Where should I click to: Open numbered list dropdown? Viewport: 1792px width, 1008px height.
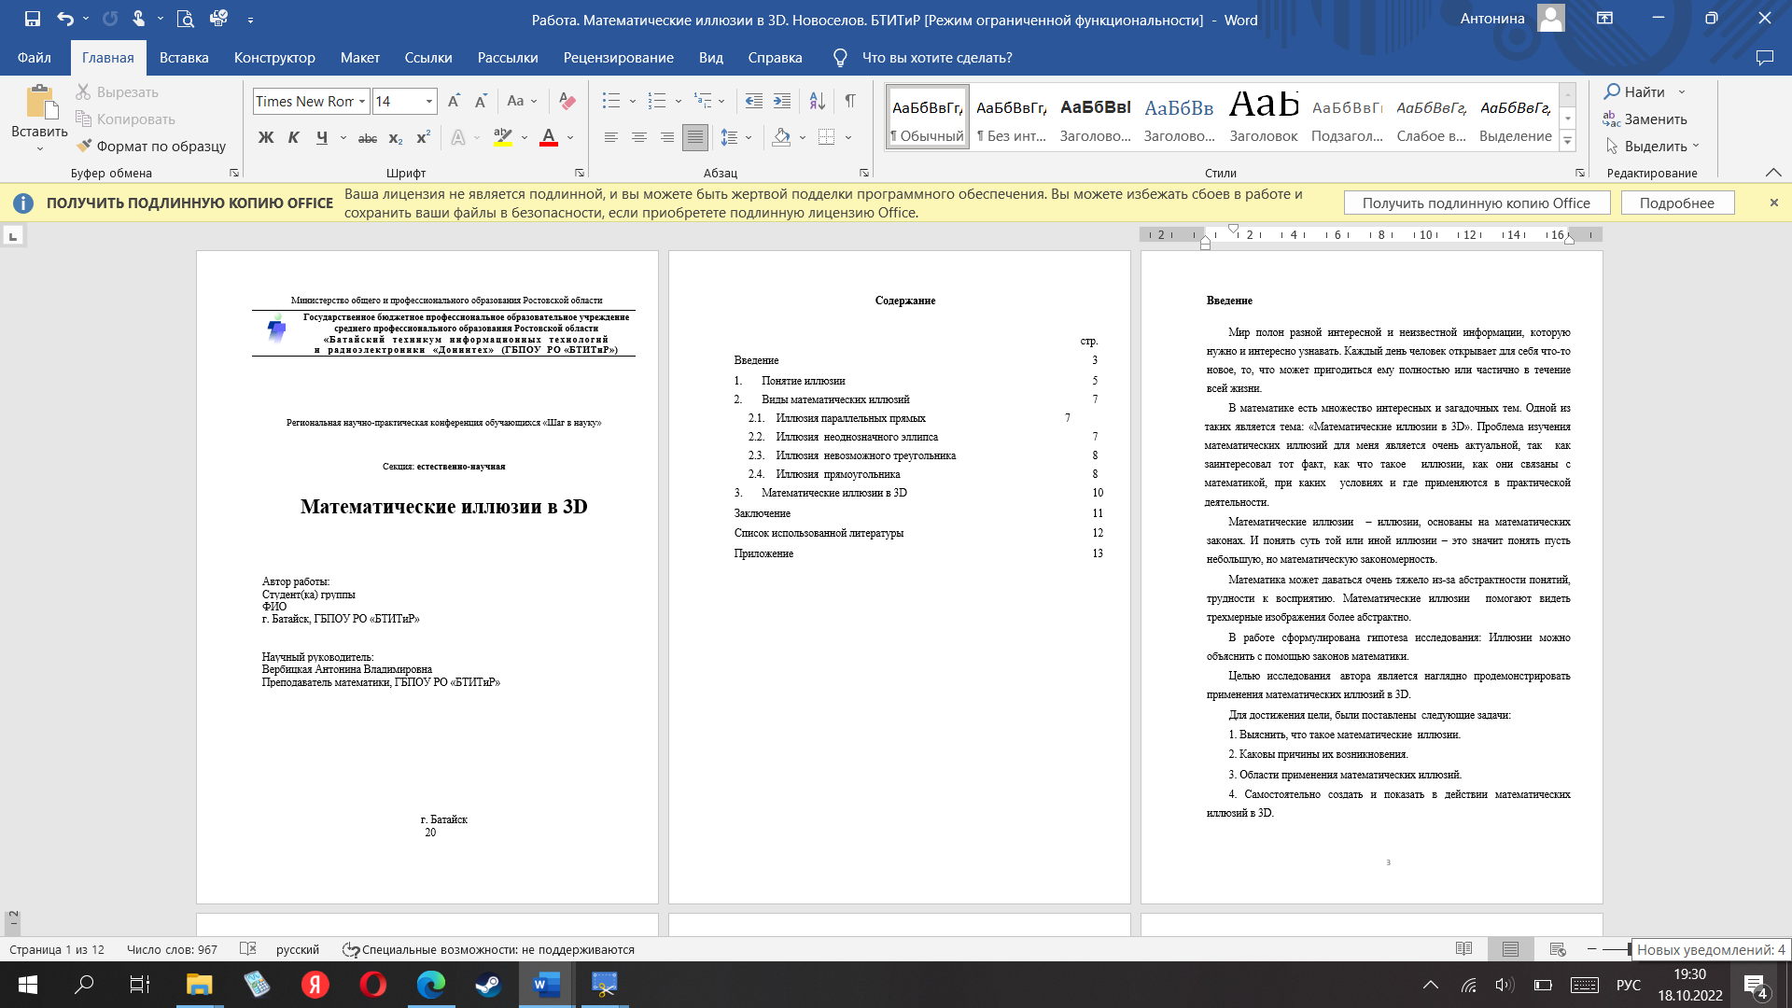[x=678, y=101]
